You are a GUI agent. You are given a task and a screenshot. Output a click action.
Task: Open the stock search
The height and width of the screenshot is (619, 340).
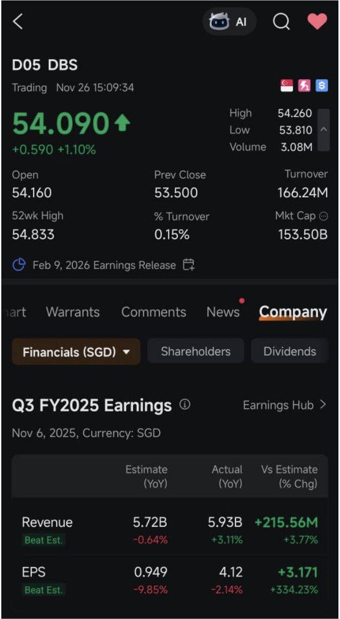pos(281,21)
